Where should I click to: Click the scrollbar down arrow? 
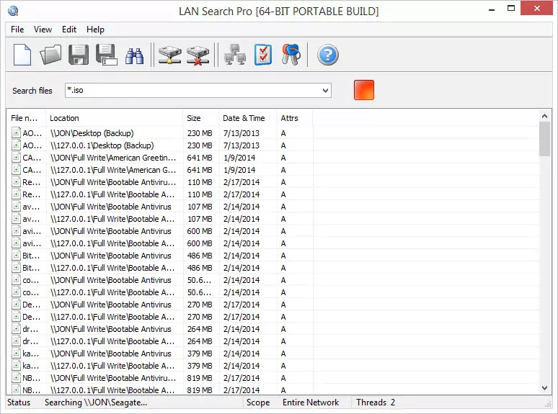click(x=544, y=388)
